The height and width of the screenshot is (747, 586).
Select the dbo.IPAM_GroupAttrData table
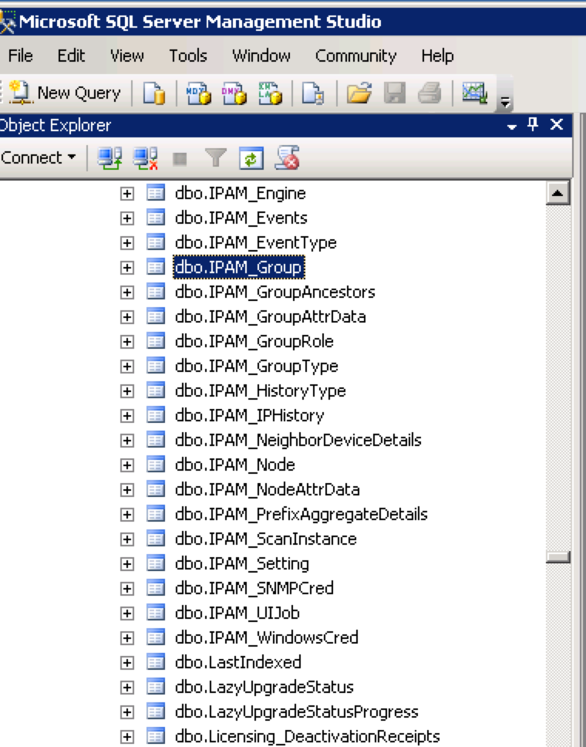pyautogui.click(x=271, y=317)
